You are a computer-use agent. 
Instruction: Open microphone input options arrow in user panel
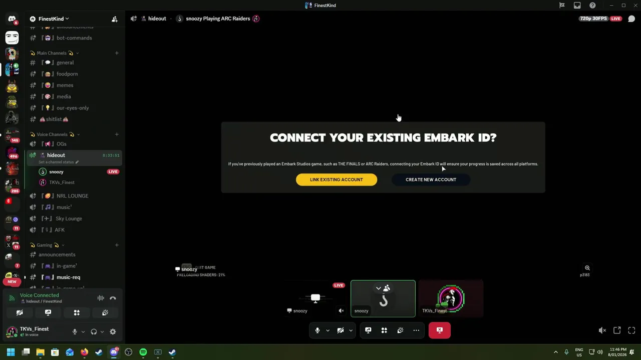pyautogui.click(x=83, y=331)
